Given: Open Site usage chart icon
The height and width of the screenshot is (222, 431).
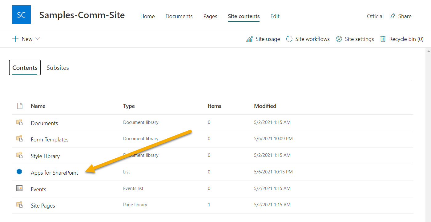Looking at the screenshot, I should click(249, 39).
